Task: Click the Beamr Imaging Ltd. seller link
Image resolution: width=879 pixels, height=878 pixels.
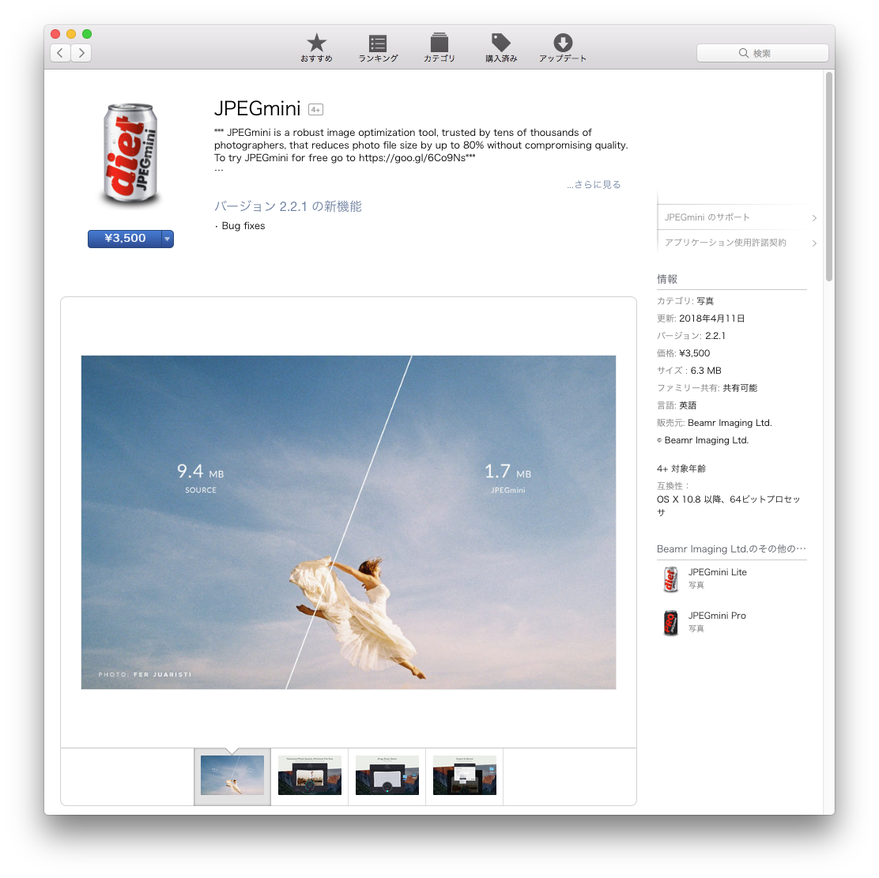Action: (730, 422)
